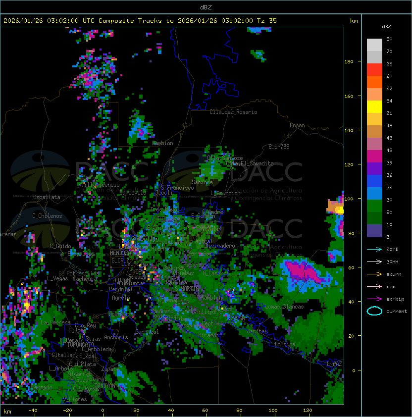This screenshot has width=412, height=417.
Task: Select the mauve 45 dBZ swatch
Action: pyautogui.click(x=374, y=144)
